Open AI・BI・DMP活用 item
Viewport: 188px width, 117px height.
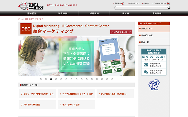click(x=38, y=105)
